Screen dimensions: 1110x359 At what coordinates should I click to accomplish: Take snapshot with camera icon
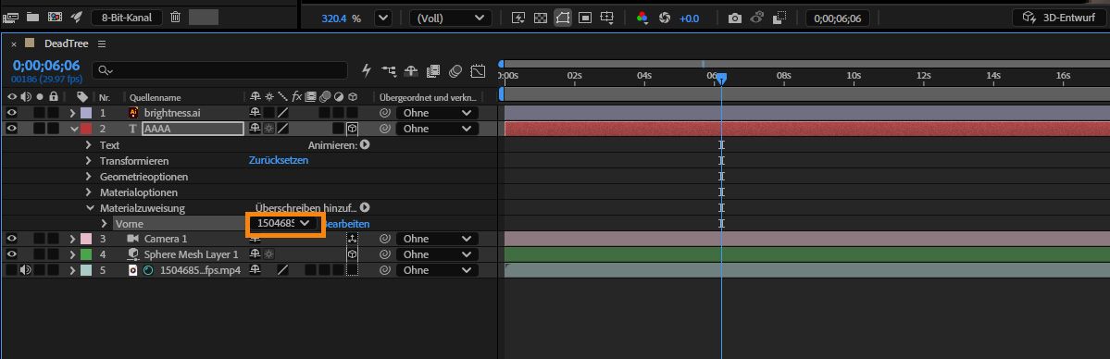point(735,19)
